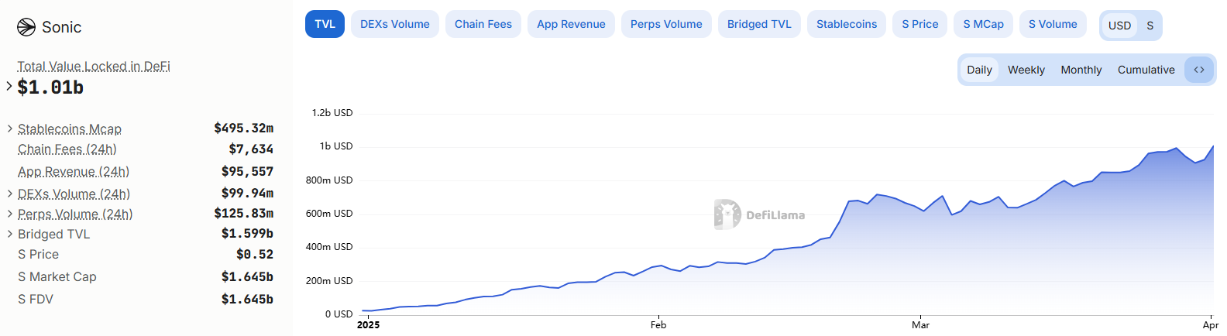Click the Chain Fees (24h) label
The image size is (1227, 336).
tap(67, 149)
